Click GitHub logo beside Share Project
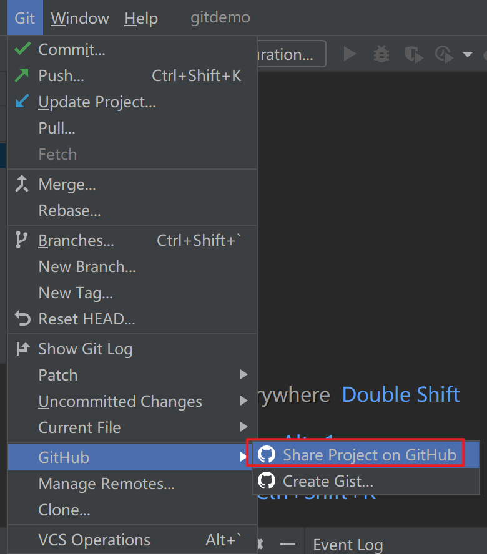Screen dimensions: 487x554 [267, 454]
